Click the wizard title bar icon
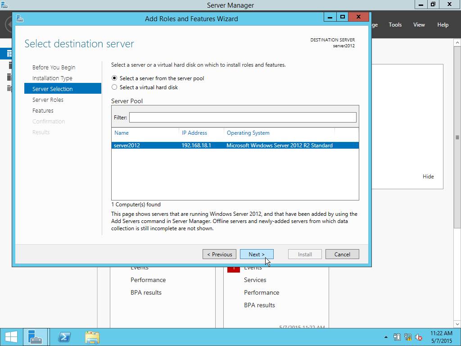 tap(20, 18)
